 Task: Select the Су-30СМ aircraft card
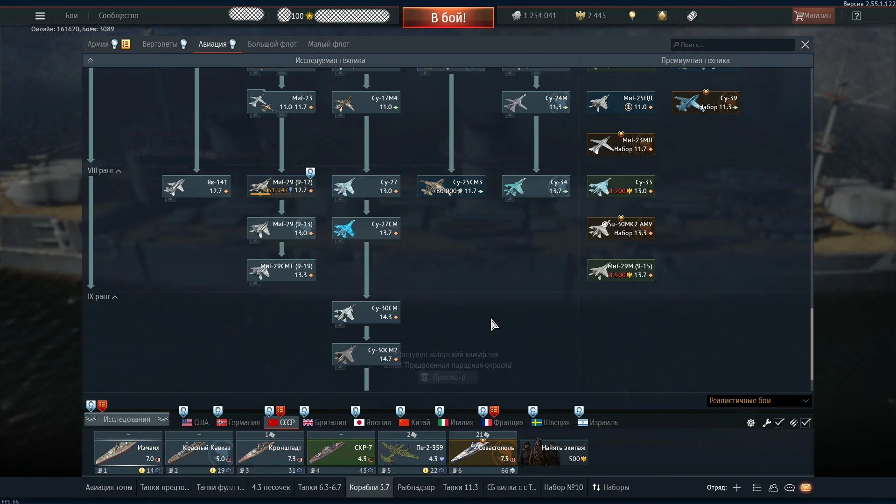366,312
